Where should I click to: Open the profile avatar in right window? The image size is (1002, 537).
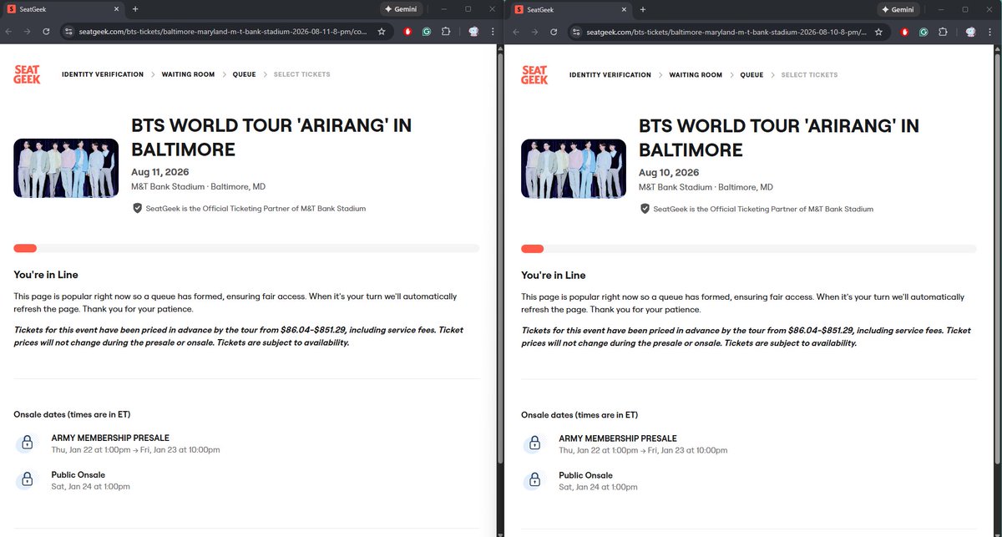971,32
